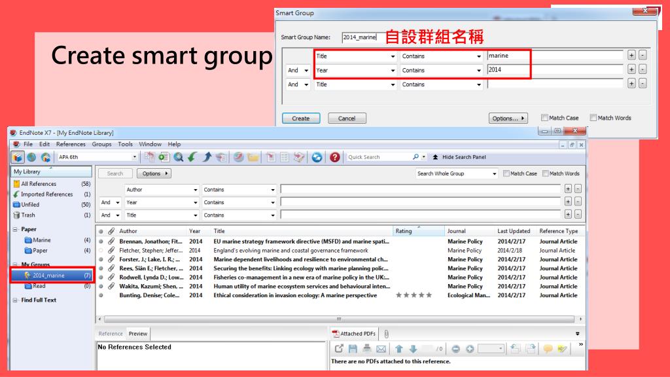The width and height of the screenshot is (670, 377).
Task: Open first Title field dropdown in Smart Group dialog
Action: (393, 56)
